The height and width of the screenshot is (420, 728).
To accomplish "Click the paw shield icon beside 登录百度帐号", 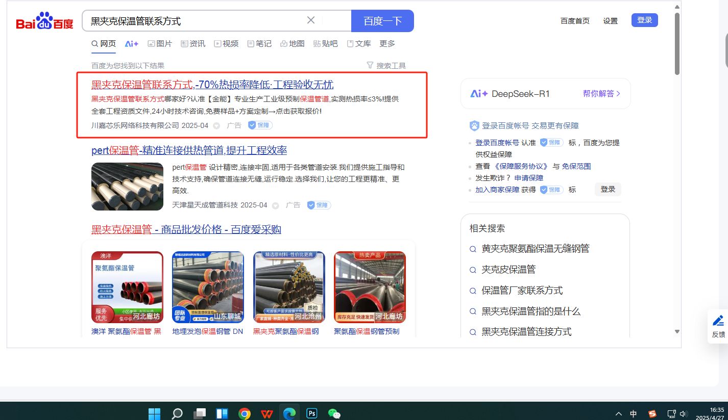I will point(474,126).
